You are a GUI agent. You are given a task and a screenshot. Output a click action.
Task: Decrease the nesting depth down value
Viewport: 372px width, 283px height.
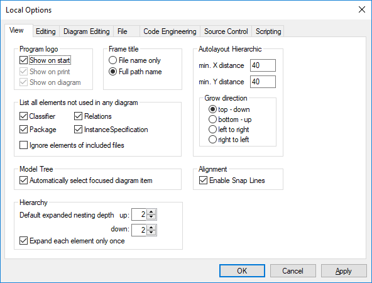[151, 233]
